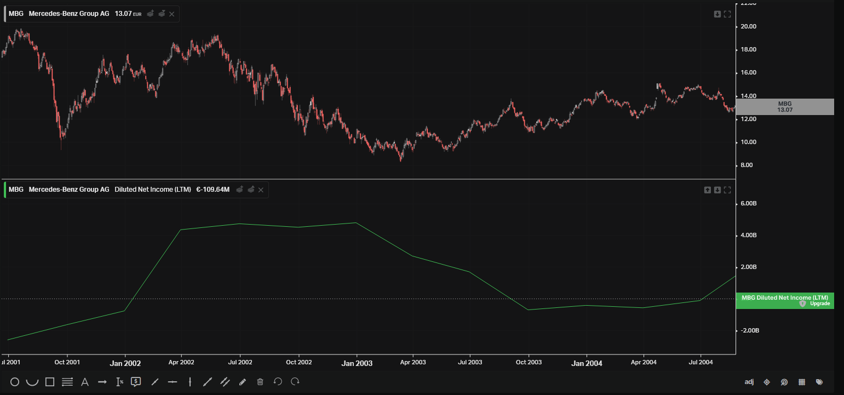Select the rectangle drawing tool
Image resolution: width=844 pixels, height=395 pixels.
point(50,382)
